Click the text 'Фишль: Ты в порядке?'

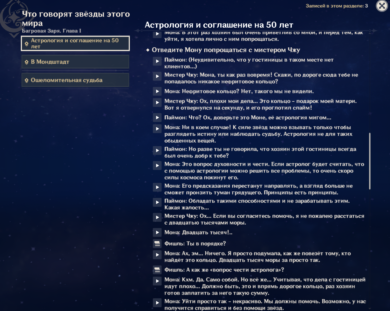tap(195, 244)
